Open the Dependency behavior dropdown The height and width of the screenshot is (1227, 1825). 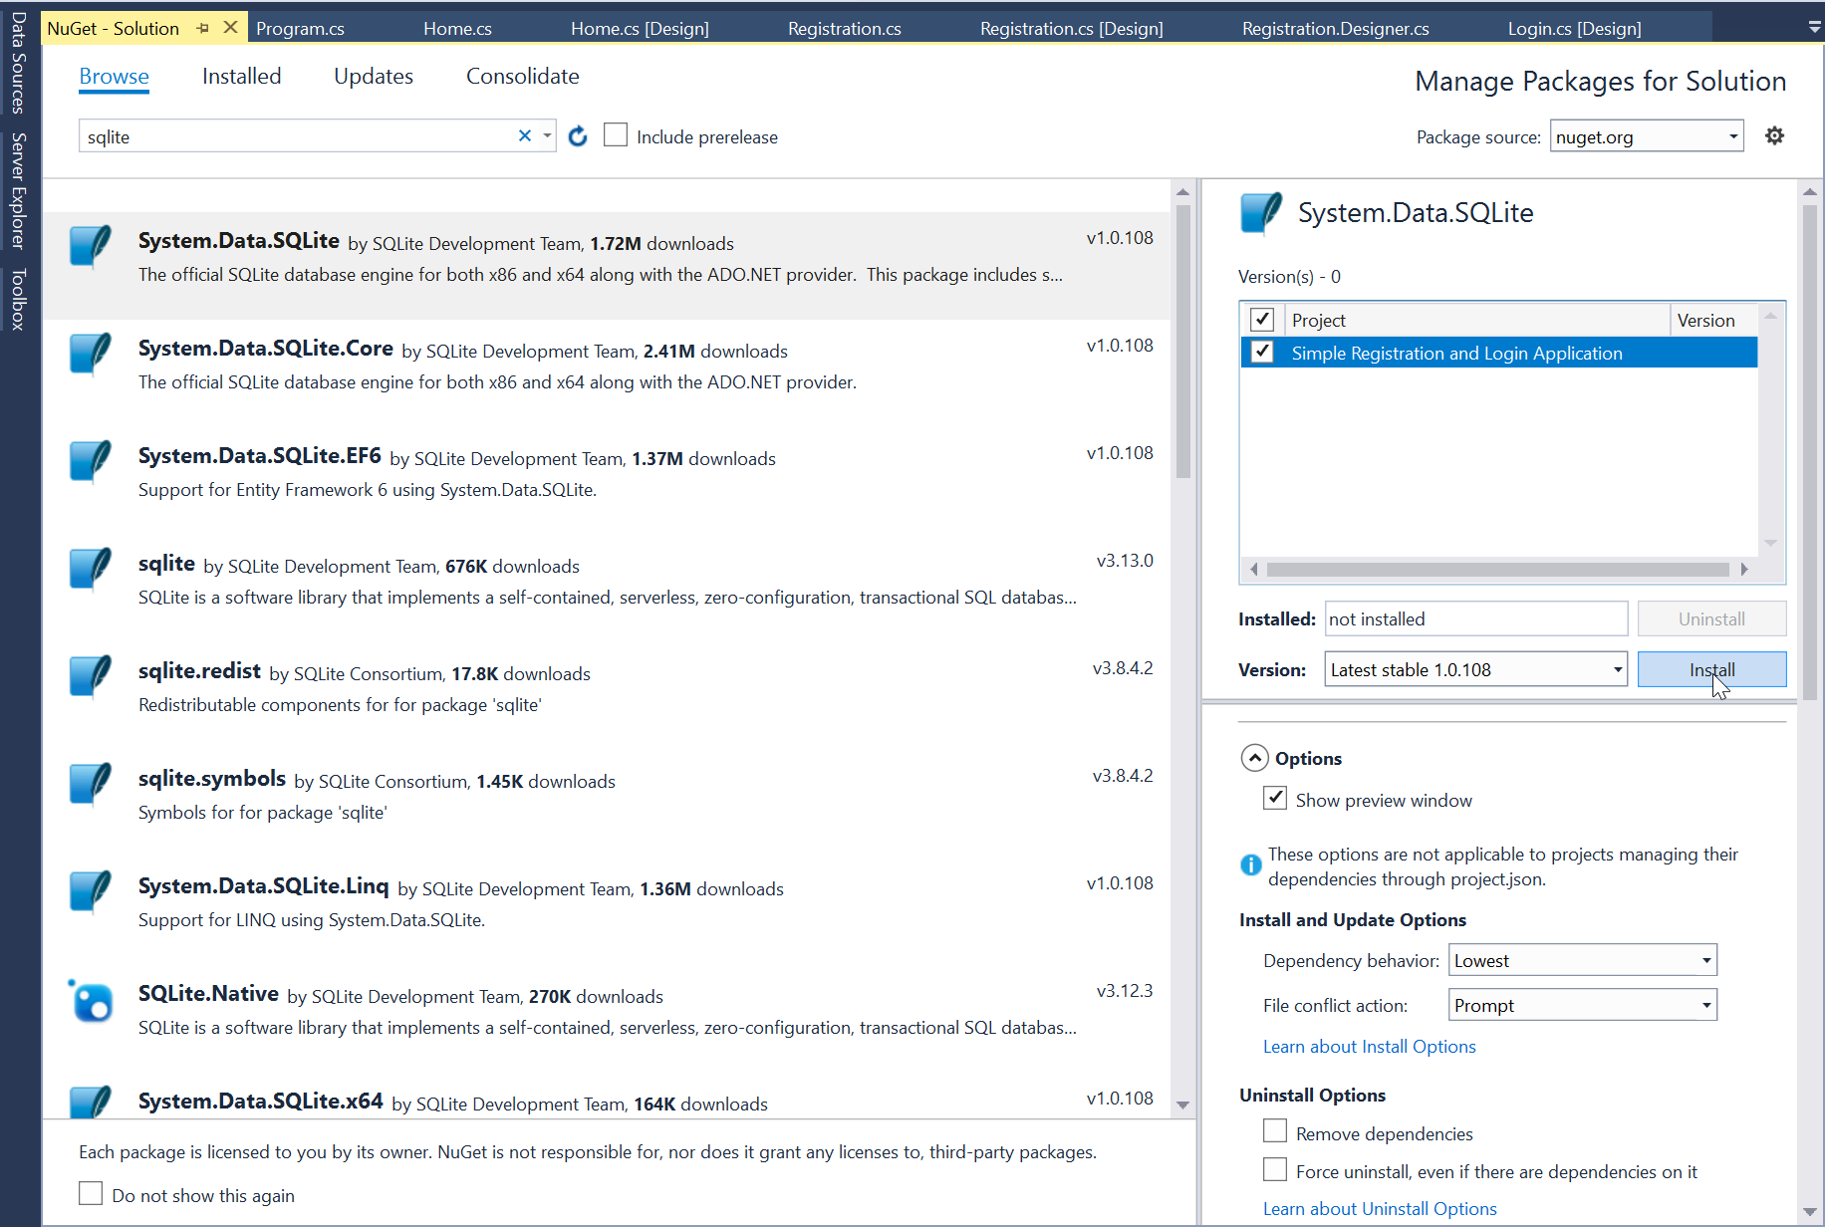click(x=1583, y=960)
